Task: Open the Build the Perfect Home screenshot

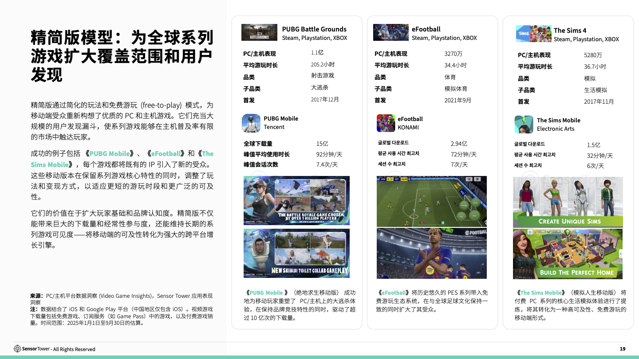Action: tap(568, 254)
